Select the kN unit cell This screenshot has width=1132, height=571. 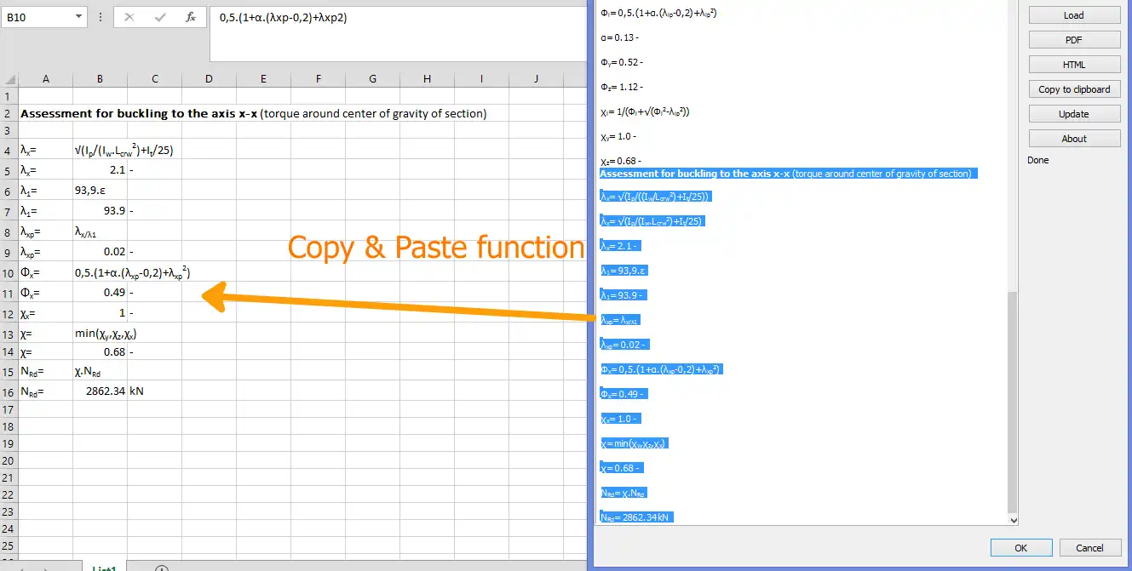154,391
